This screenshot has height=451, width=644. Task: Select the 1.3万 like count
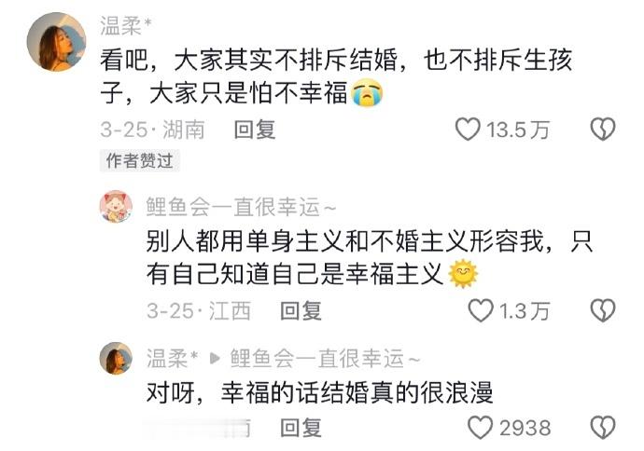[525, 311]
